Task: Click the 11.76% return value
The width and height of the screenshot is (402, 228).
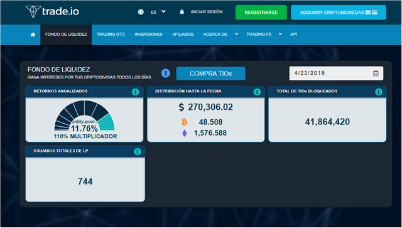Action: (x=84, y=128)
